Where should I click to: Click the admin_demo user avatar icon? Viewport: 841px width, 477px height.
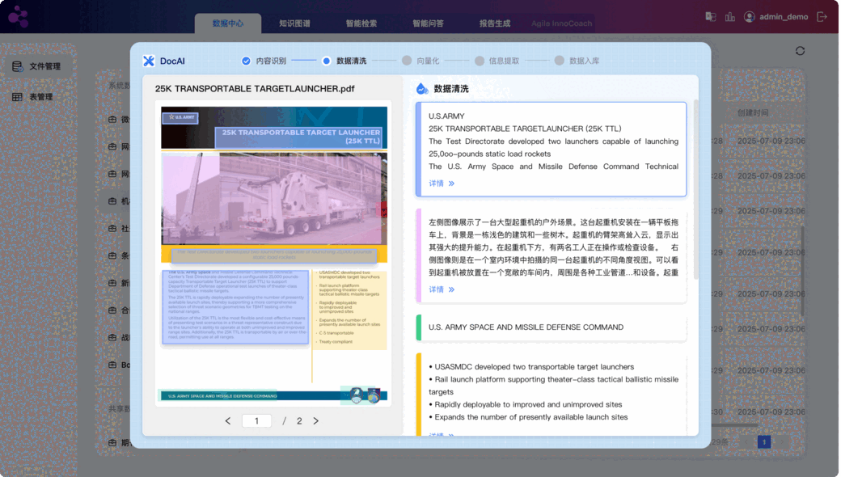[x=750, y=17]
